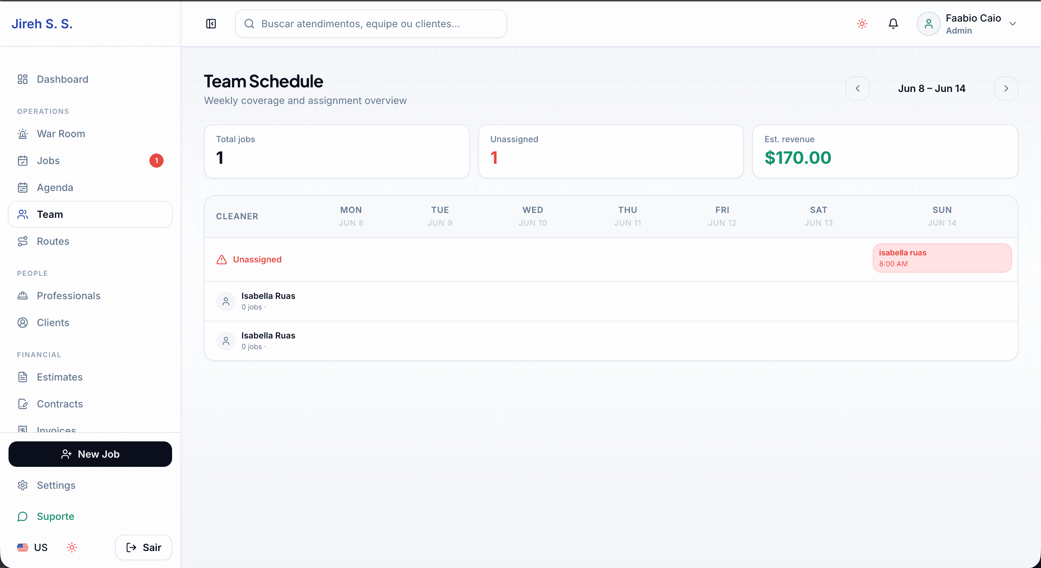The width and height of the screenshot is (1041, 568).
Task: Switch language using the US flag selector
Action: pyautogui.click(x=32, y=547)
